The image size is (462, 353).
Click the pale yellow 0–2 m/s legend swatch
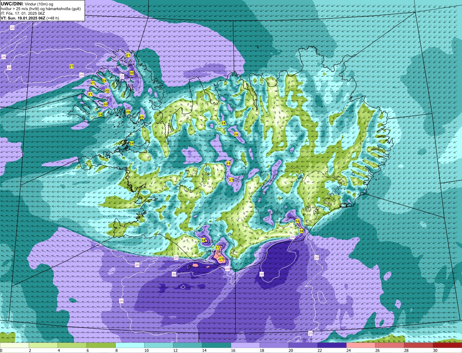pyautogui.click(x=14, y=345)
